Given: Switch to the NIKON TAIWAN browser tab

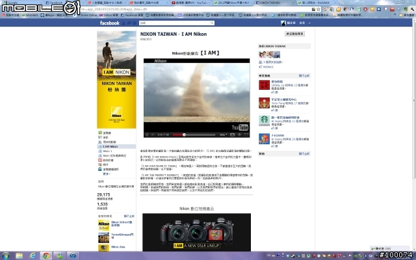Looking at the screenshot, I should click(275, 3).
